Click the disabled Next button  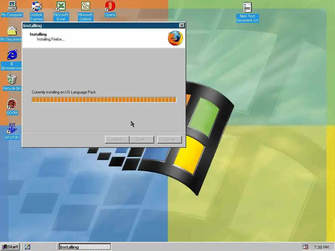142,140
